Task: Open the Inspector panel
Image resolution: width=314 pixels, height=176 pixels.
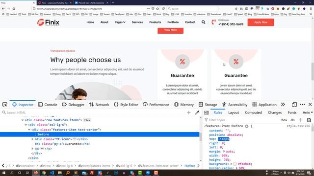Action: [23, 105]
